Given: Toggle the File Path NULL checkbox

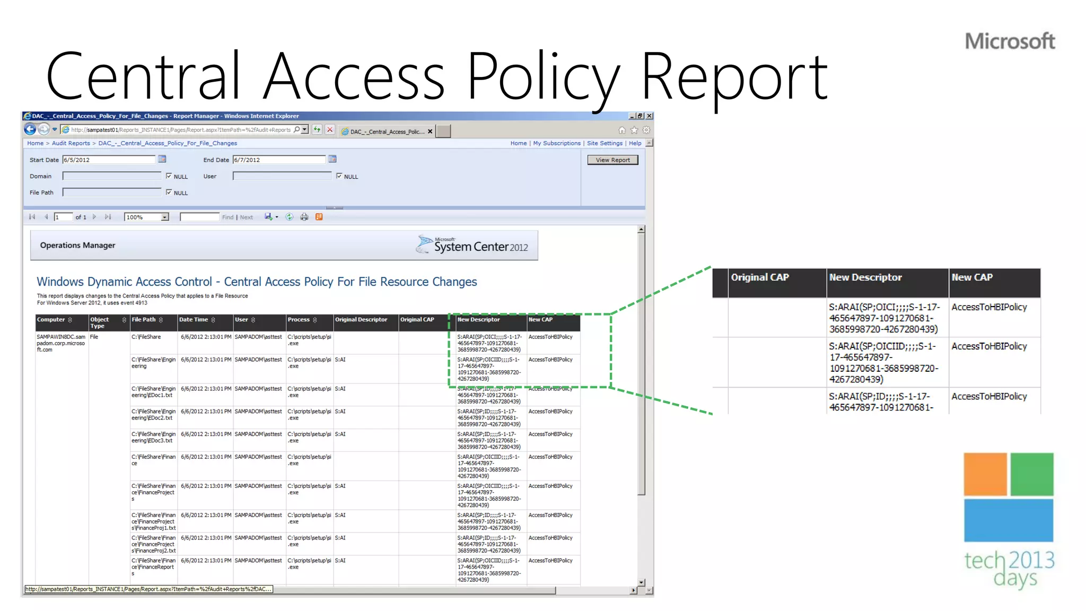Looking at the screenshot, I should point(169,193).
